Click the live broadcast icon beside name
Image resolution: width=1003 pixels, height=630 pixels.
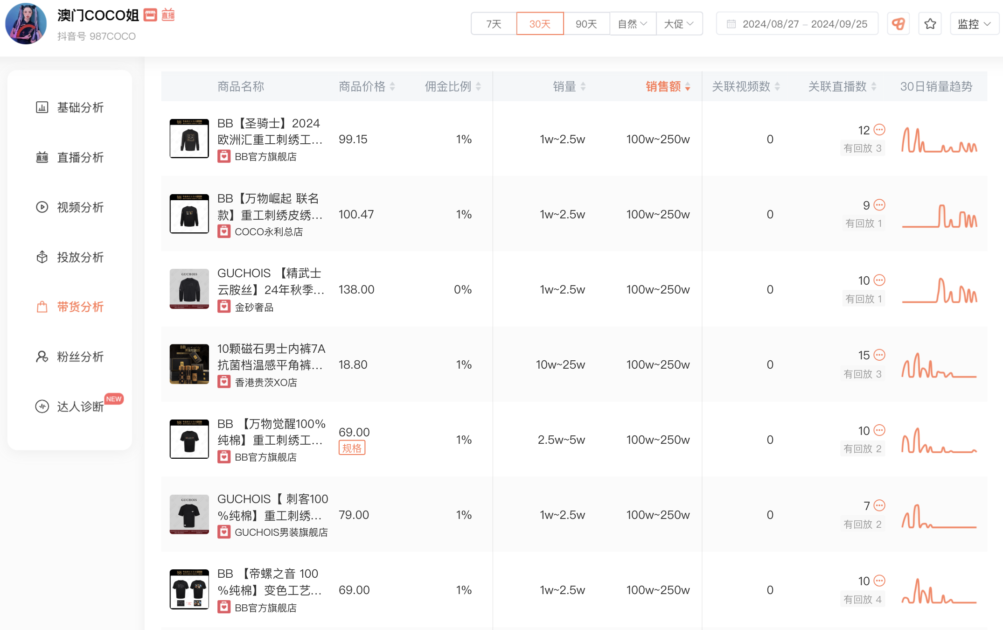click(167, 15)
